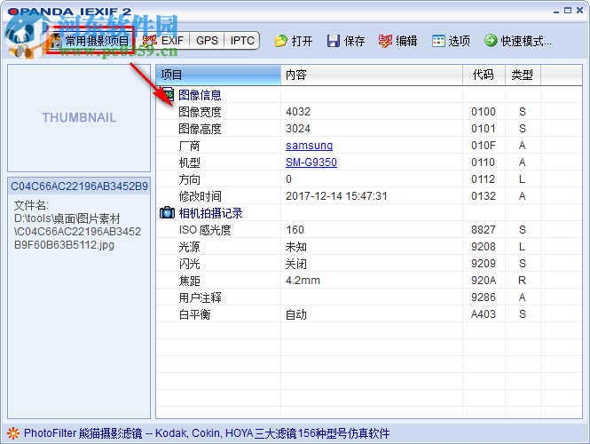This screenshot has width=590, height=444.
Task: Click the green 快速模式 arrow icon
Action: click(x=491, y=40)
